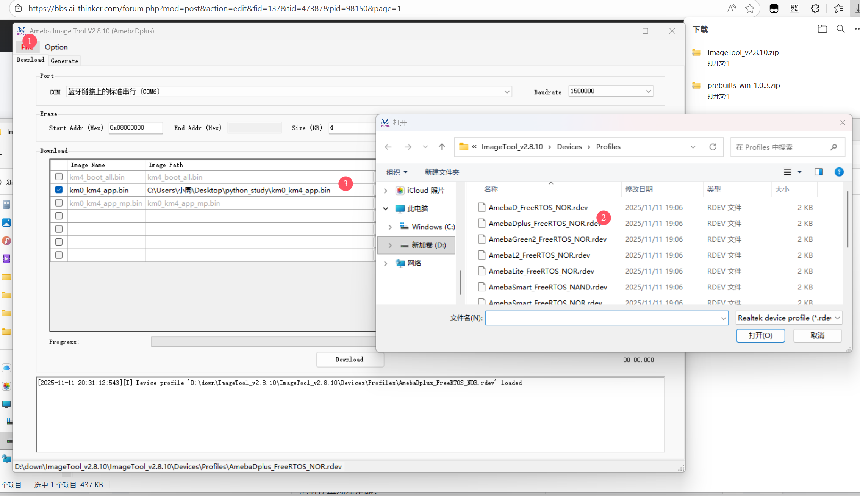Uncheck the km0_km4_app.bin checkbox
This screenshot has width=860, height=496.
[x=59, y=190]
